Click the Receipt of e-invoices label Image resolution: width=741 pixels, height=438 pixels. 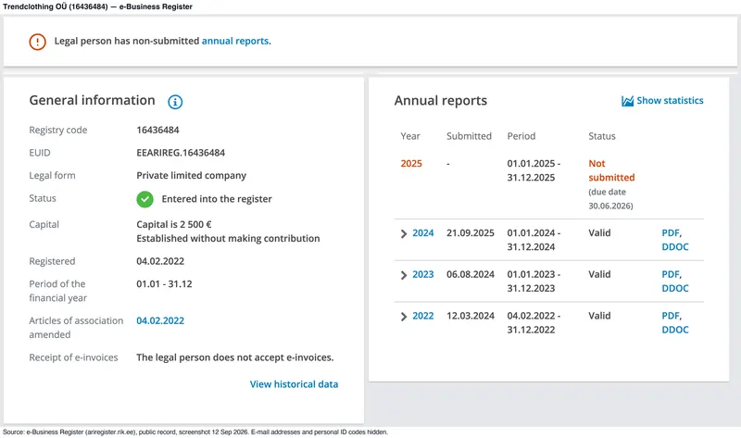73,357
